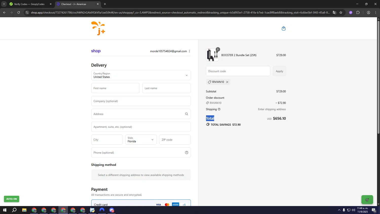Show phone number help tooltip
The image size is (380, 214).
click(186, 153)
